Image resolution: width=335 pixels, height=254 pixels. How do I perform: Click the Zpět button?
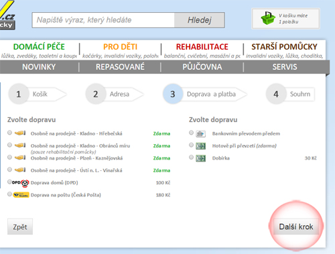click(x=20, y=227)
